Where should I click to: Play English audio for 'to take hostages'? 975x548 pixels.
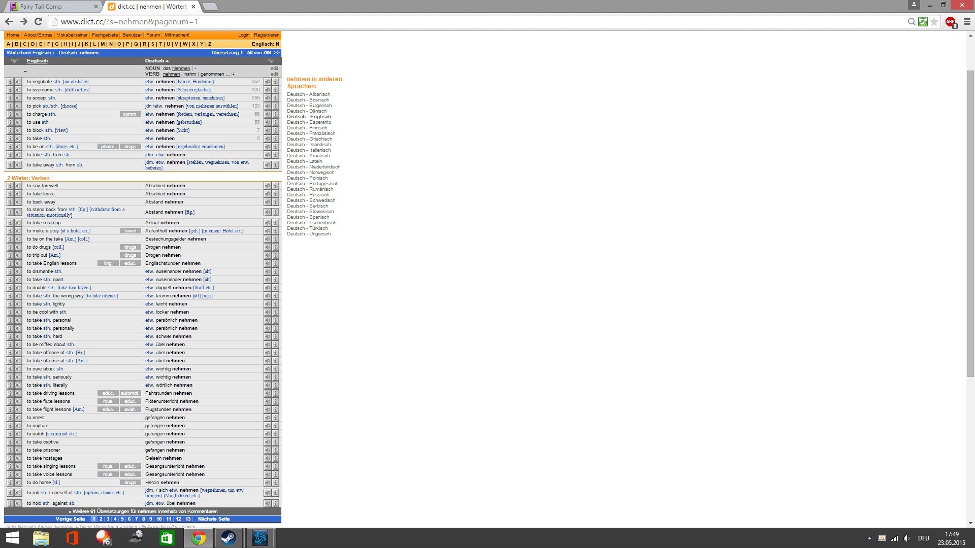point(18,458)
